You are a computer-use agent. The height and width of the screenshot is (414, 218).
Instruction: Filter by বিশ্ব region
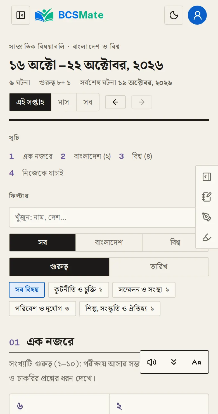(x=175, y=243)
